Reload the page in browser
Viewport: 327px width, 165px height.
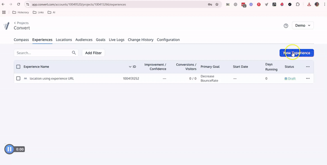pos(19,4)
